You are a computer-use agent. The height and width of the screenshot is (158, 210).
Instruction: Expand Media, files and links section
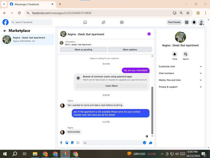(180, 80)
